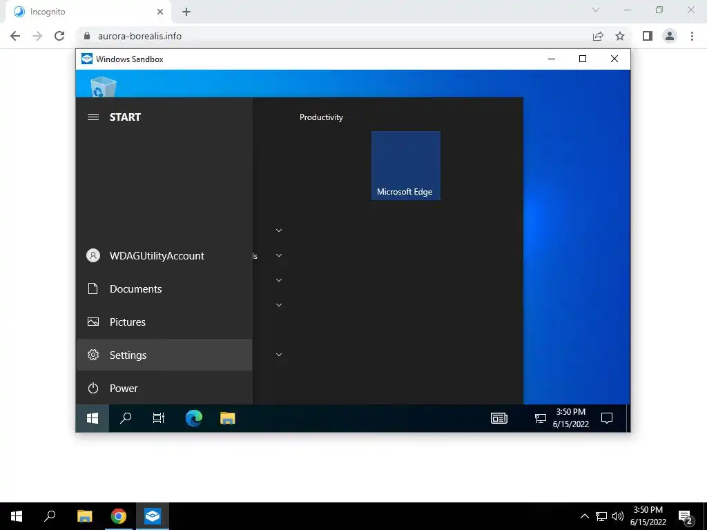Open Task View in the sandbox taskbar

[x=159, y=418]
